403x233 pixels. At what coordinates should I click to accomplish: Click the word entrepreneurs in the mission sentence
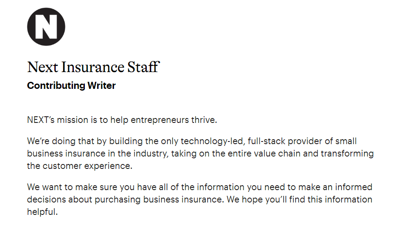pos(160,120)
